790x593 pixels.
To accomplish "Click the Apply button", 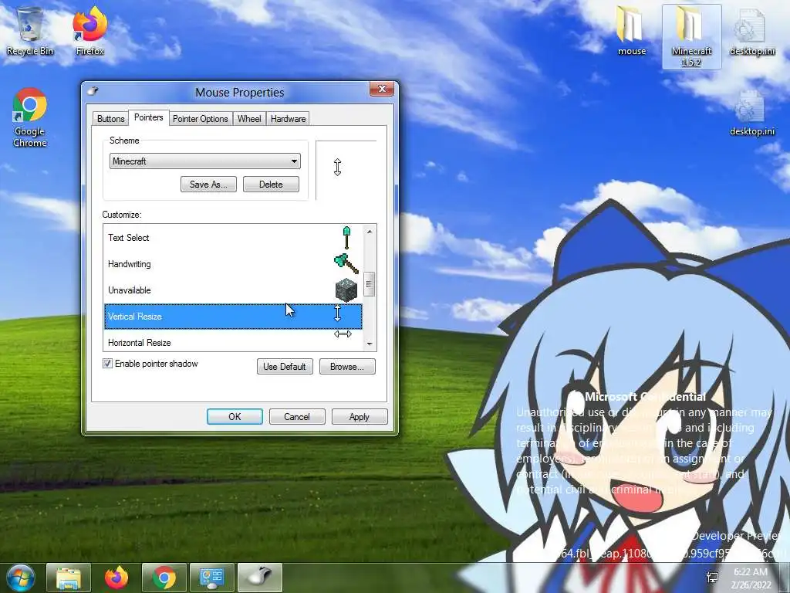I will (360, 417).
